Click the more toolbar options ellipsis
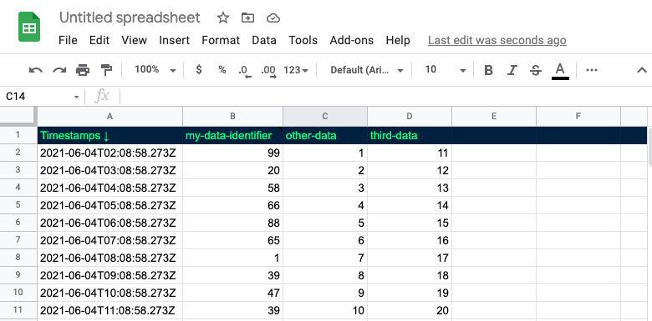This screenshot has height=321, width=652. (x=591, y=70)
